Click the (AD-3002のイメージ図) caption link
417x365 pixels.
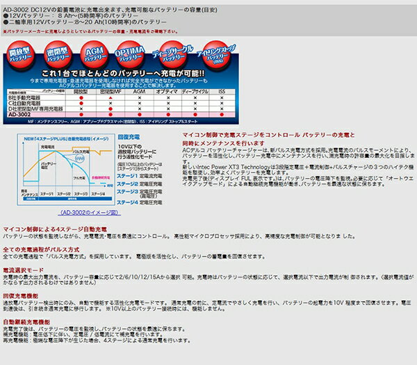[x=84, y=213]
